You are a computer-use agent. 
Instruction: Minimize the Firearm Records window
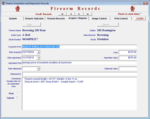[x=134, y=3]
